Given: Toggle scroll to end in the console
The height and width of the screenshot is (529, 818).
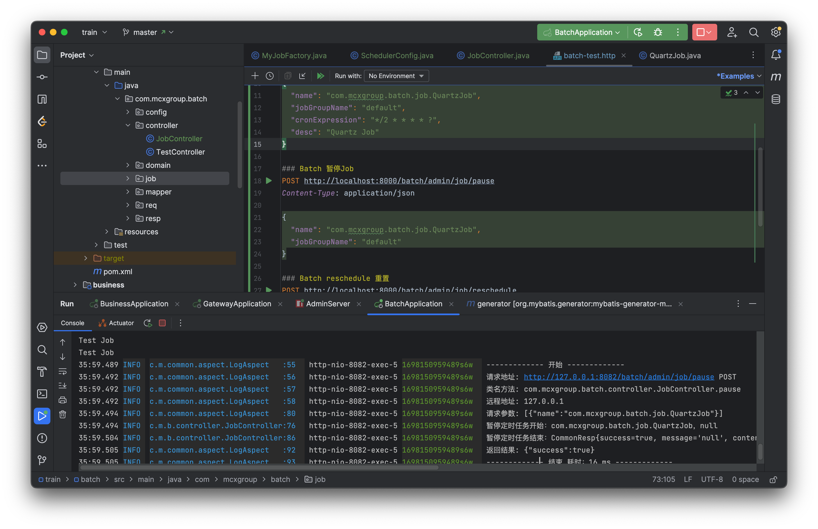Looking at the screenshot, I should coord(63,386).
